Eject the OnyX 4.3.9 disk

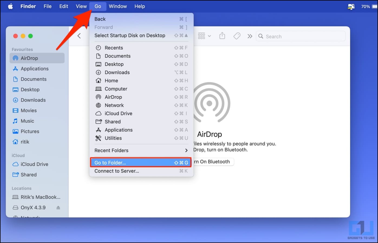58,208
